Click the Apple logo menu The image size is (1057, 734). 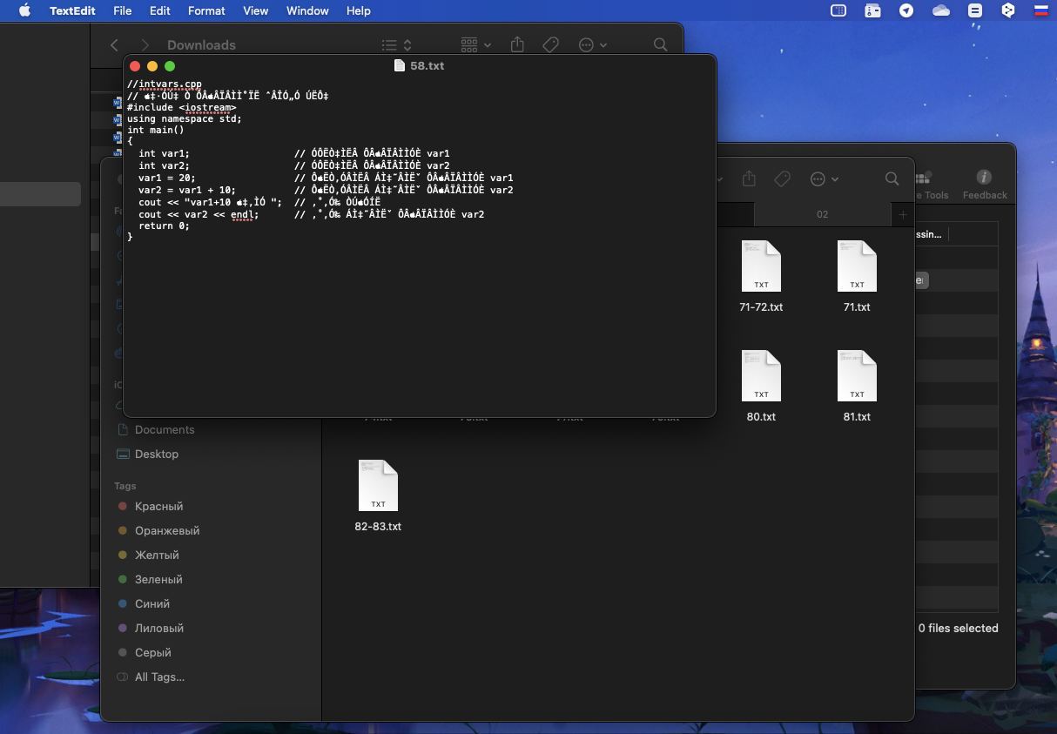pos(24,10)
